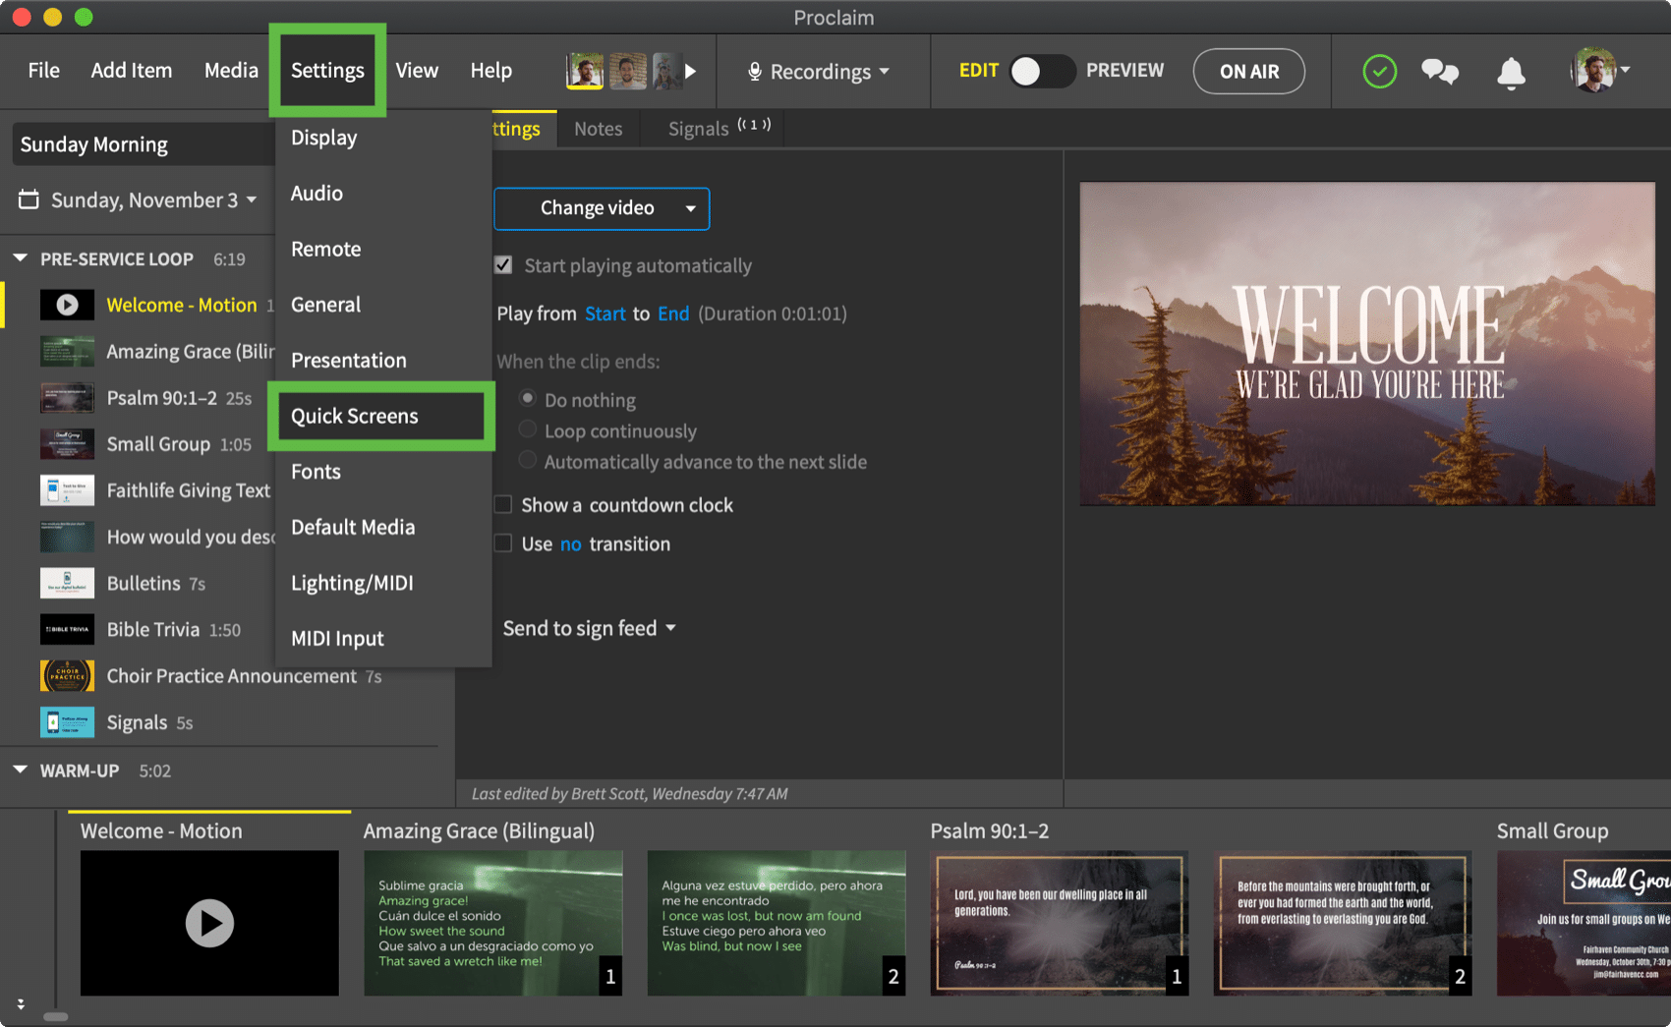This screenshot has width=1671, height=1027.
Task: Click the ON AIR button
Action: pyautogui.click(x=1249, y=72)
